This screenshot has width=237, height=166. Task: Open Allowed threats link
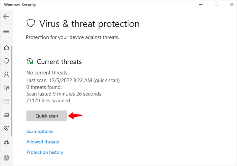click(x=43, y=142)
